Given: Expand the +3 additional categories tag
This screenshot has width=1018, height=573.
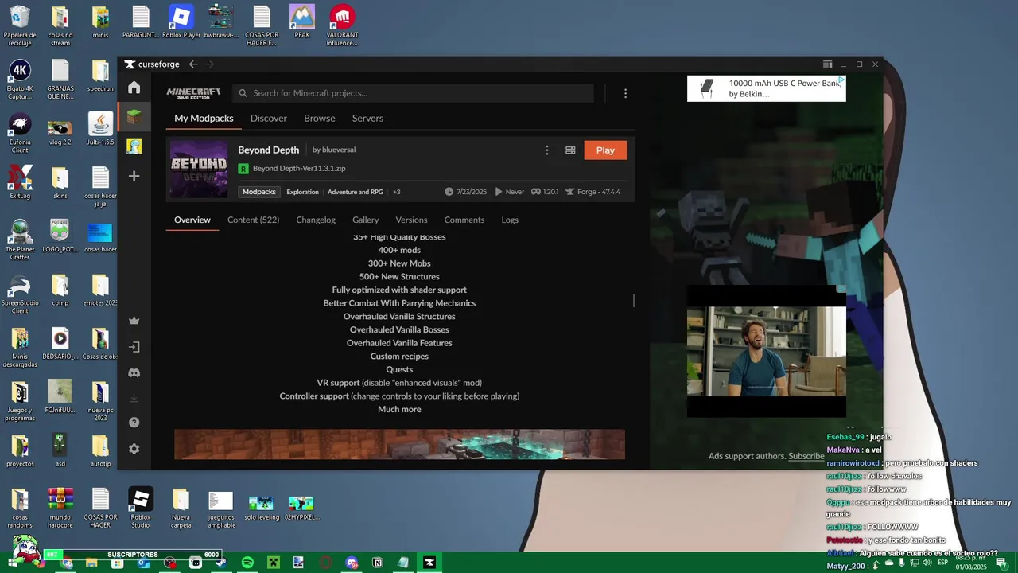Looking at the screenshot, I should (397, 192).
